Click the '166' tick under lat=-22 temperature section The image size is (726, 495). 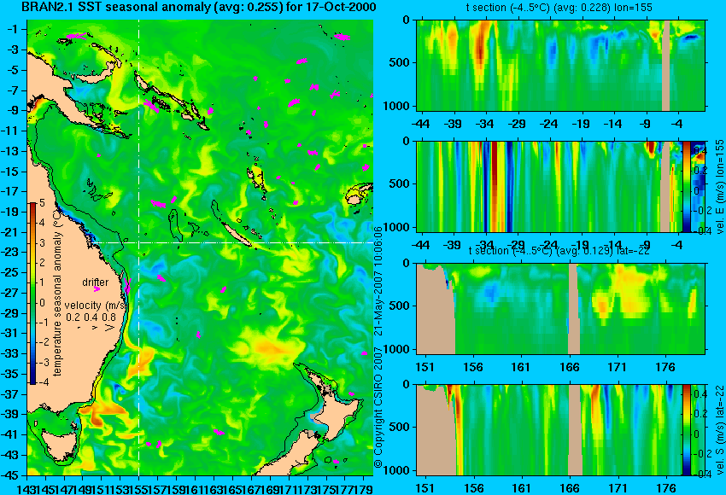coord(569,367)
